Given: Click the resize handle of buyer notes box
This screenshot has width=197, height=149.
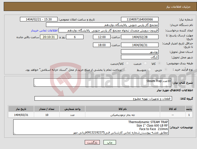Looking at the screenshot, I should 14,134.
